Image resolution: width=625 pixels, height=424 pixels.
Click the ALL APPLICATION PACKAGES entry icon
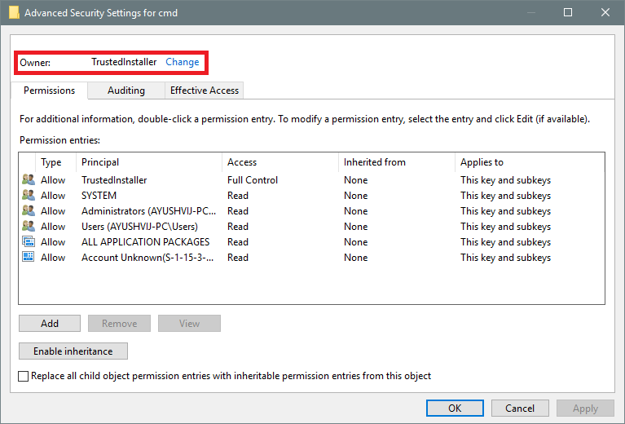point(29,242)
